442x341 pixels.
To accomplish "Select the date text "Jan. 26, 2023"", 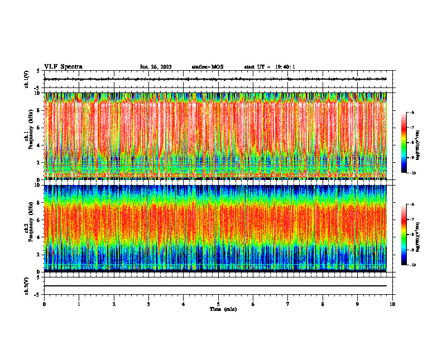I will (x=156, y=67).
